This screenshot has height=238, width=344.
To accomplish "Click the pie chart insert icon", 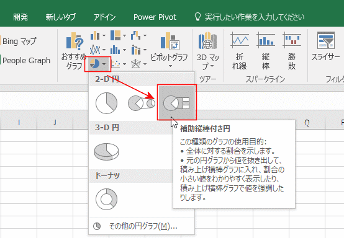I will coord(95,64).
